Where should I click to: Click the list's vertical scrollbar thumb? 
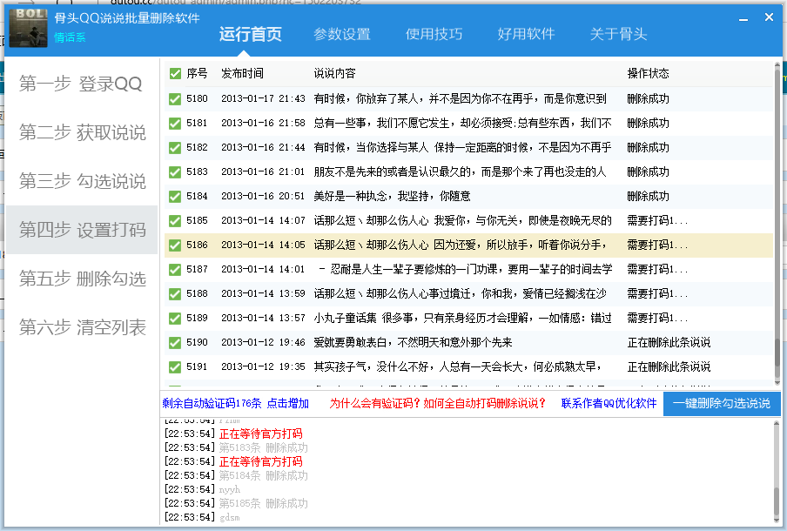(777, 353)
